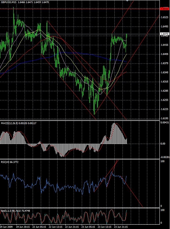
Task: Click the 0.00431 MACD scale value
Action: coord(165,122)
